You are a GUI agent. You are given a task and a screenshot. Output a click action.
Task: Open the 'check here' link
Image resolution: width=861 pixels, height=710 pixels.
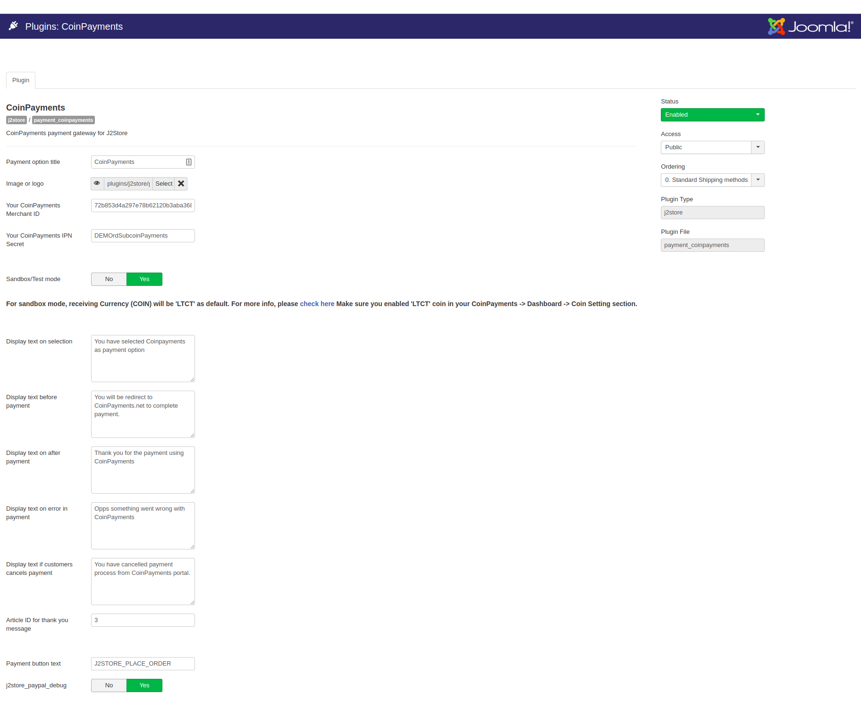317,304
